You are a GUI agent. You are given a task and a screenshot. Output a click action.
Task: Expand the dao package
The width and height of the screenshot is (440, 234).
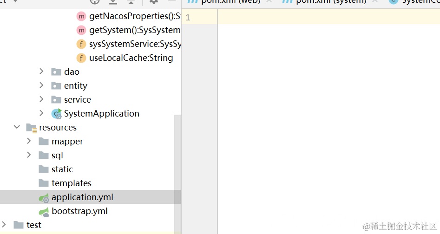pyautogui.click(x=41, y=71)
